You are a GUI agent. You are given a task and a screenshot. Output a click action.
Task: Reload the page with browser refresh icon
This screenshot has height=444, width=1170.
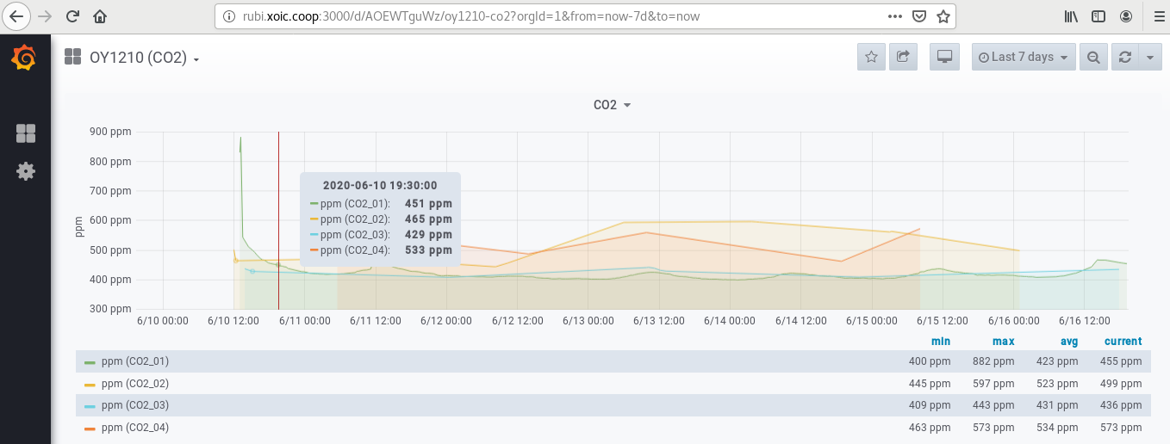tap(73, 15)
